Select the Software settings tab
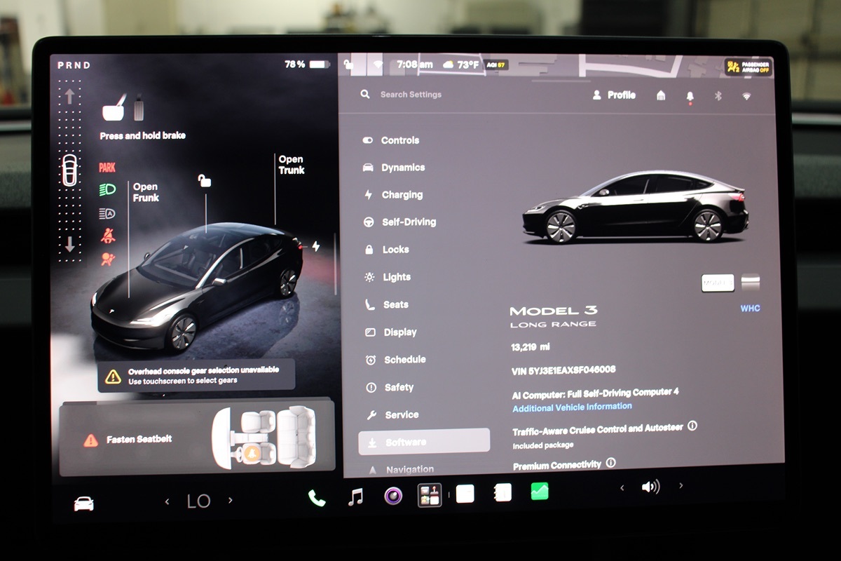Viewport: 841px width, 561px height. tap(424, 441)
